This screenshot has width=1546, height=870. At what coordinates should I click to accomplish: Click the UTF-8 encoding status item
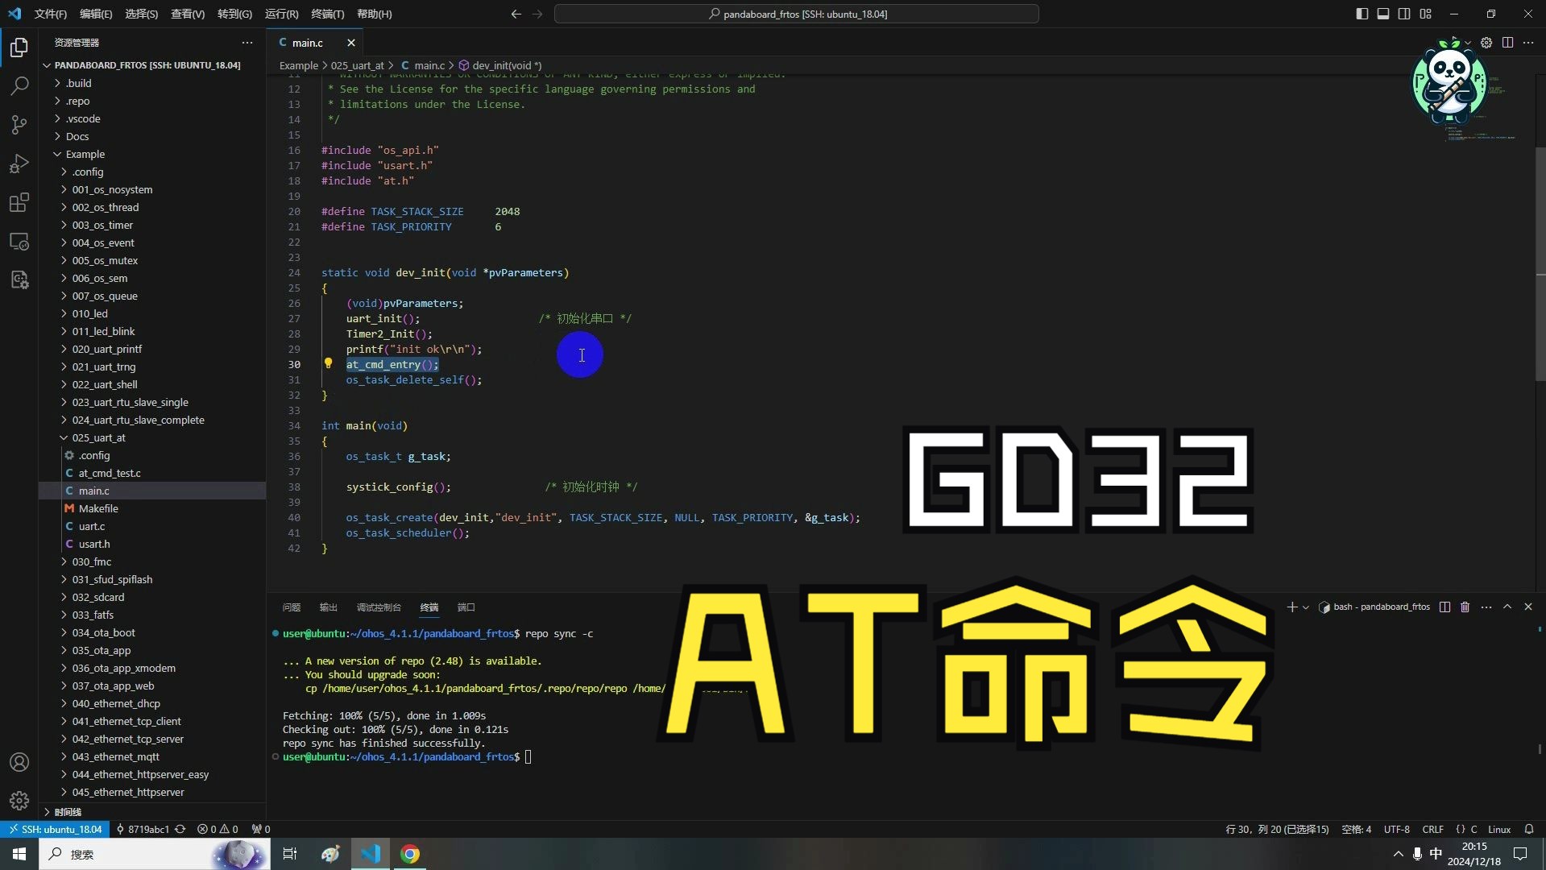(x=1396, y=829)
